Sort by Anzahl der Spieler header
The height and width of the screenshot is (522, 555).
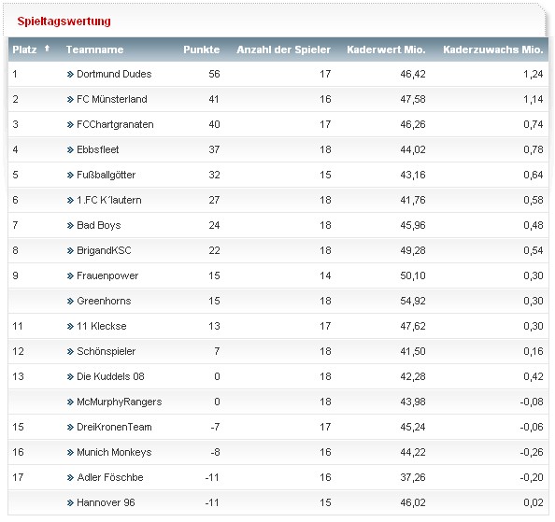tap(283, 49)
